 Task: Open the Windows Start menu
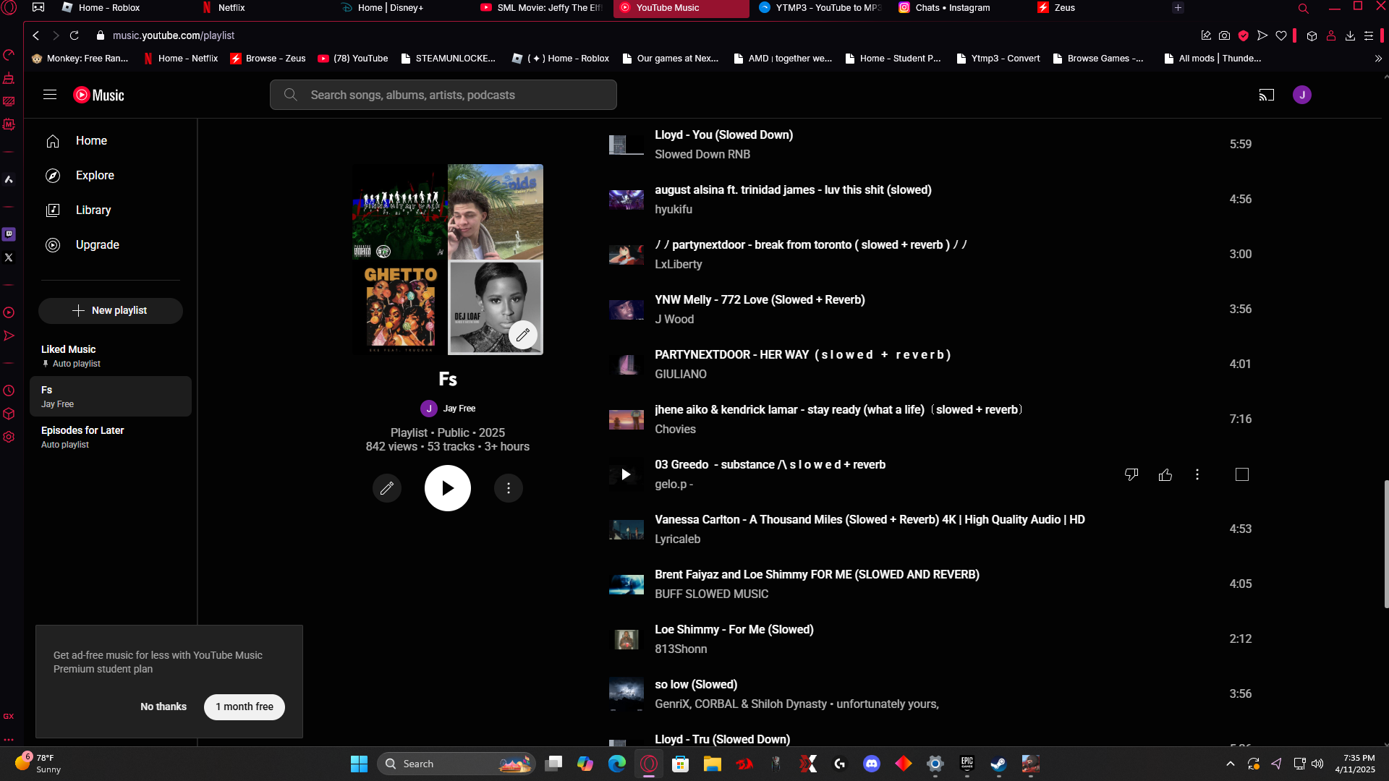[359, 764]
